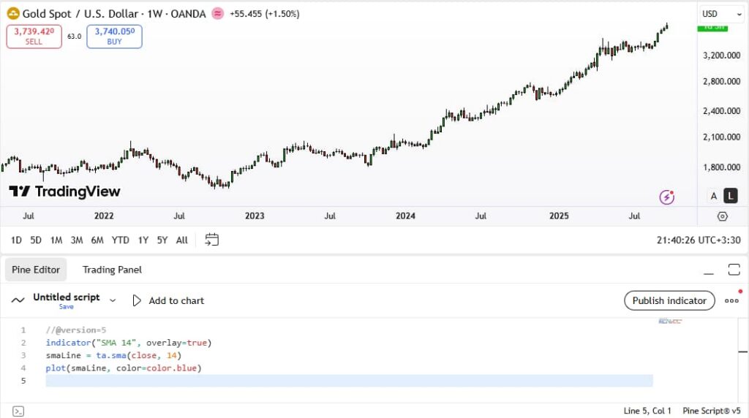Open the three-dots more menu near Publish indicator

tap(731, 300)
